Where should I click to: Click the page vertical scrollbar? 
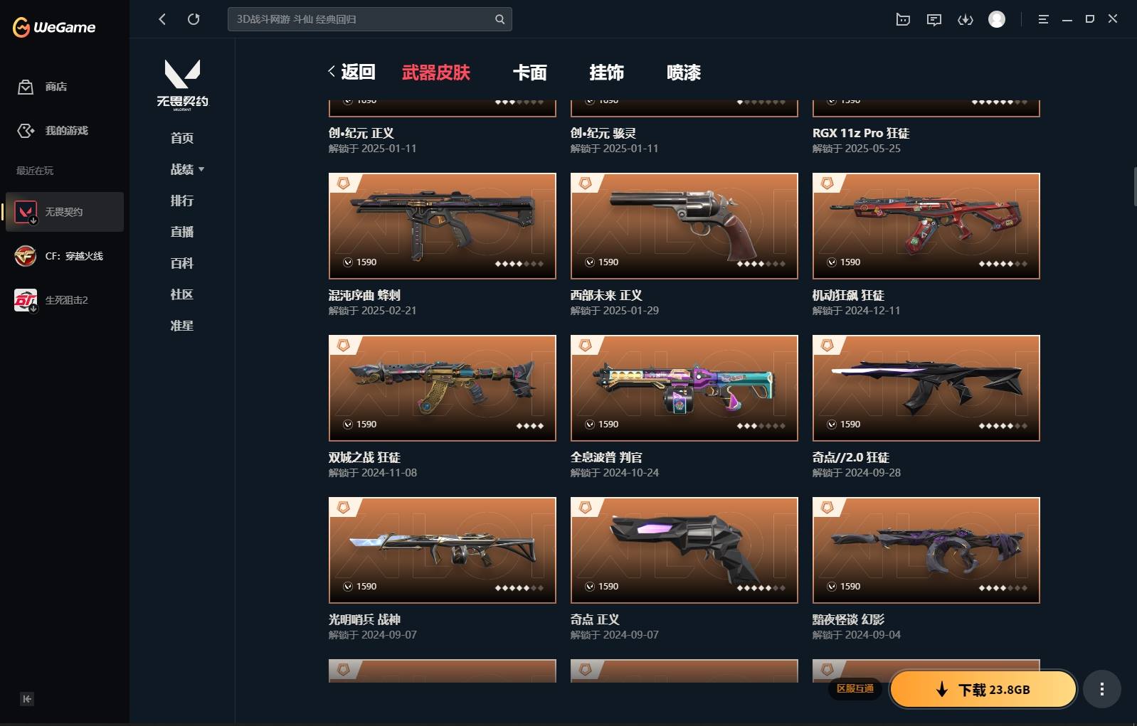click(1134, 186)
